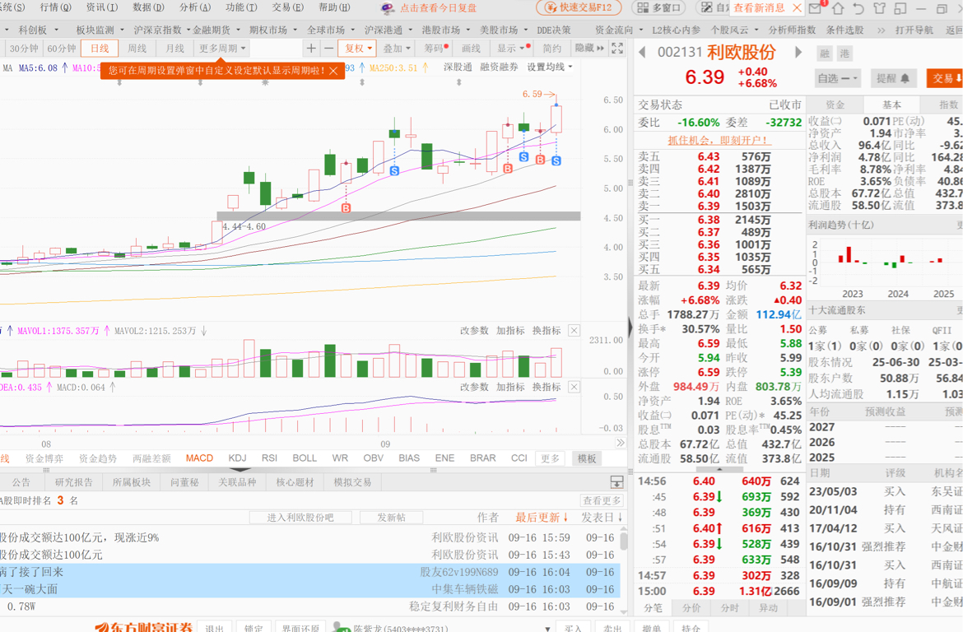Click the 发新帖 new post button
Screen dimensions: 963x632
(391, 518)
